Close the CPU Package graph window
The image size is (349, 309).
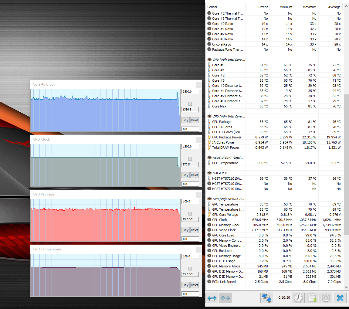click(x=198, y=195)
